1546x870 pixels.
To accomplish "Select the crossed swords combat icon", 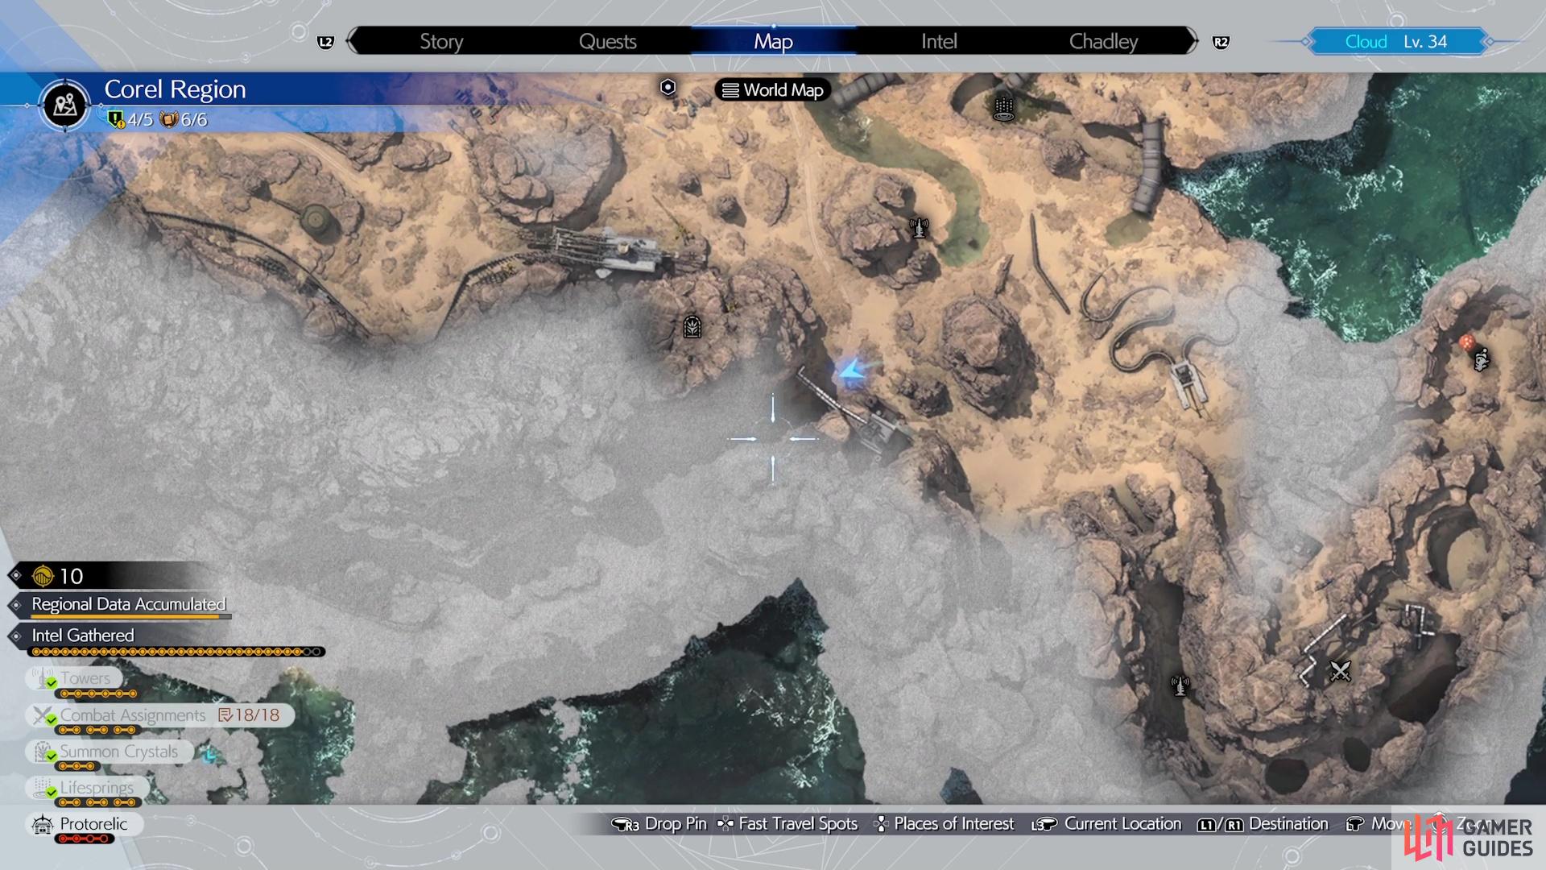I will pos(1340,670).
